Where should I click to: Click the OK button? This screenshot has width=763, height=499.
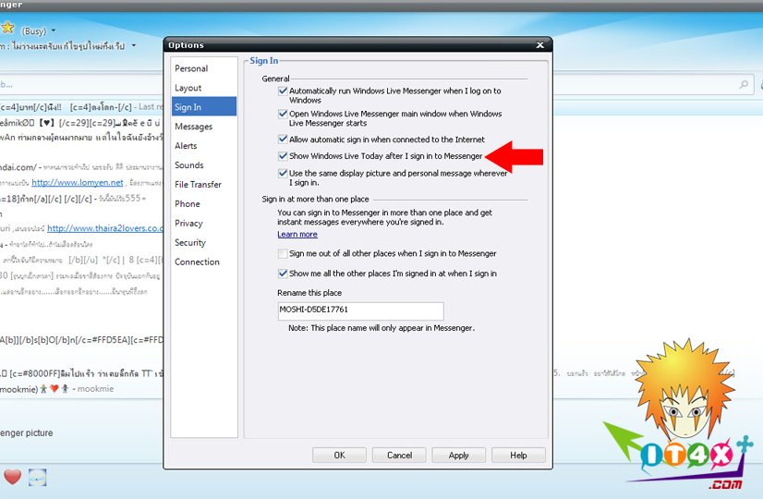(x=339, y=455)
